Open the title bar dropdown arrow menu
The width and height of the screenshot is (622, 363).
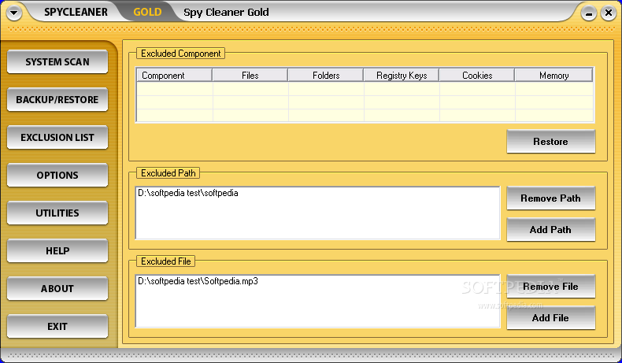14,13
